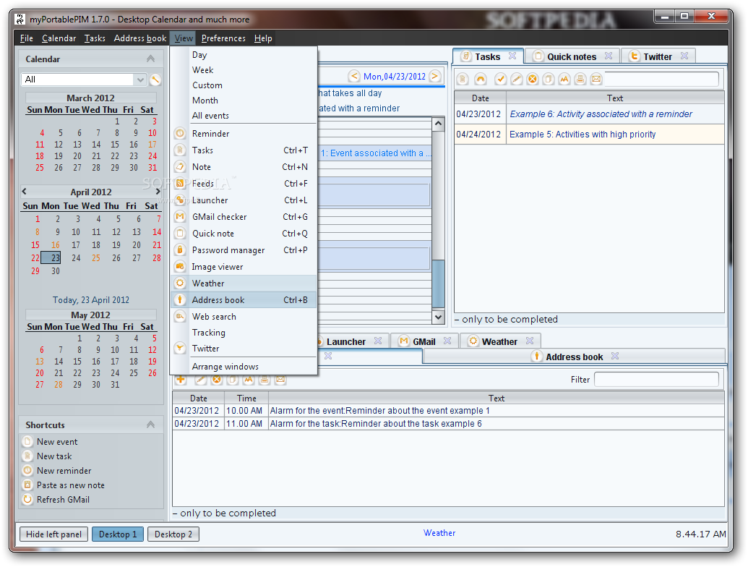Screen dimensions: 748x567
Task: Select the 10.00 AM alarm row
Action: (448, 411)
